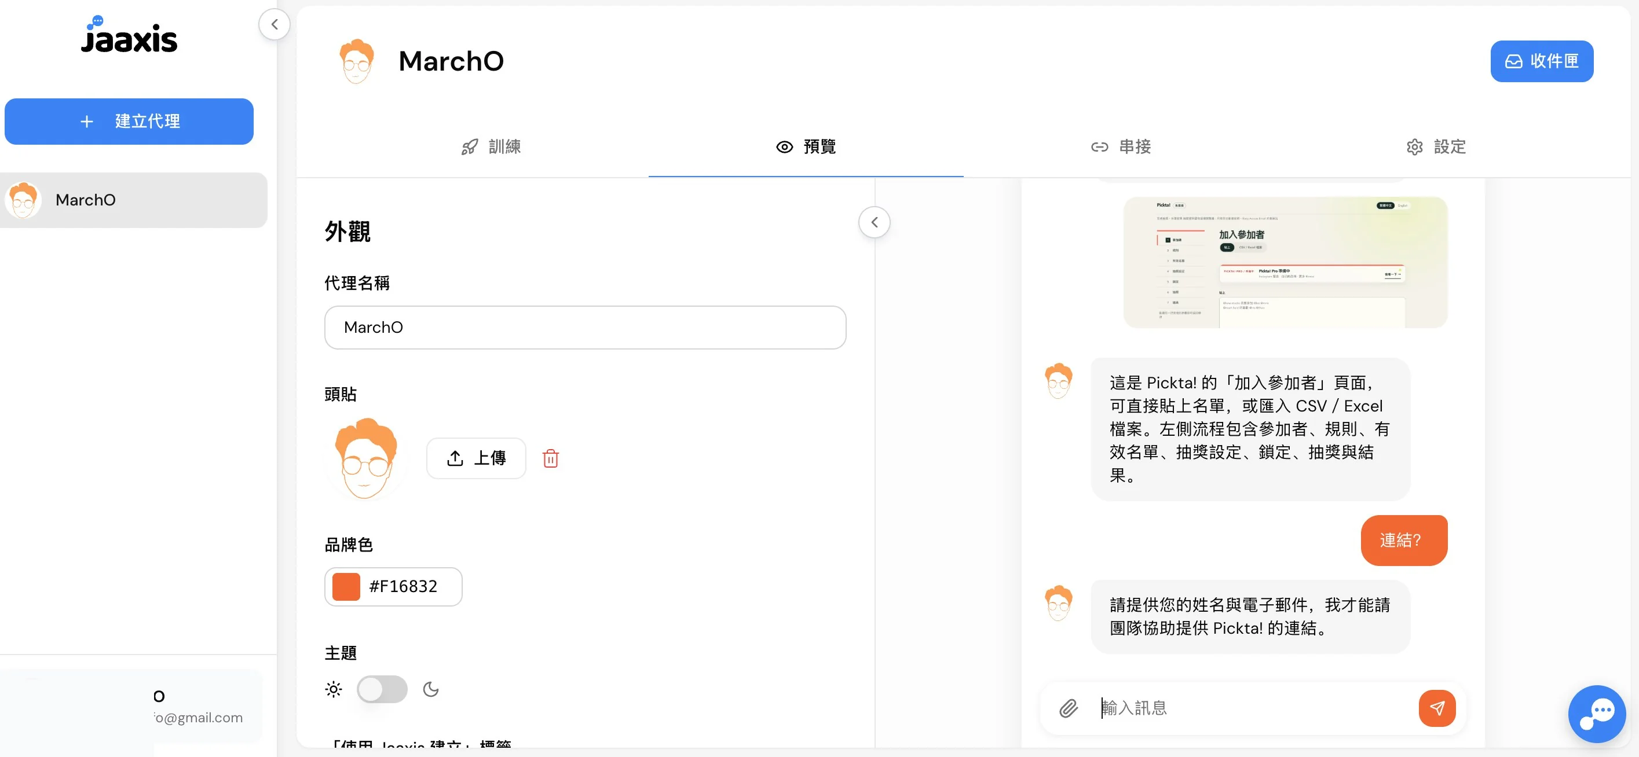Click the 上傳 upload avatar button
1639x757 pixels.
(476, 458)
